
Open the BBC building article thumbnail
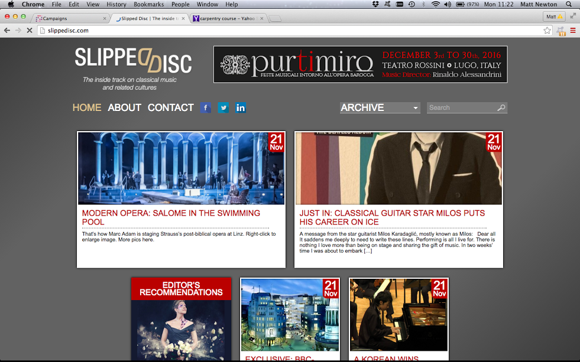(x=290, y=315)
